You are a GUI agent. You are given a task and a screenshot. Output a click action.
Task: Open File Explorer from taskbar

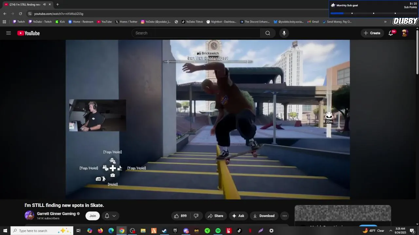coord(143,231)
